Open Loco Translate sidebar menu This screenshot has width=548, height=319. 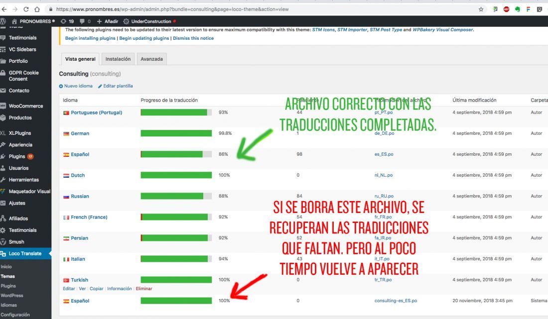click(x=25, y=254)
